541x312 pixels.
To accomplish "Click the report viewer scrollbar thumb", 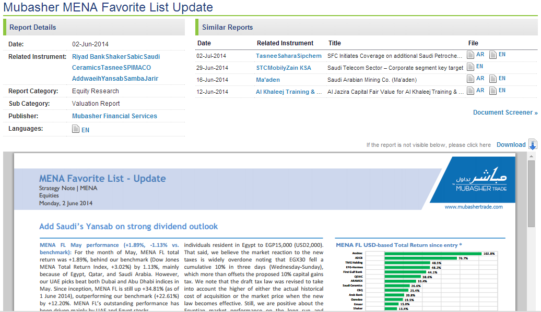I will 531,194.
